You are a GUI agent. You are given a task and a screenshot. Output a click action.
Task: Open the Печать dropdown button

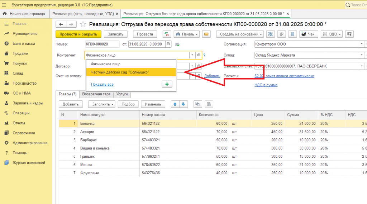click(186, 34)
